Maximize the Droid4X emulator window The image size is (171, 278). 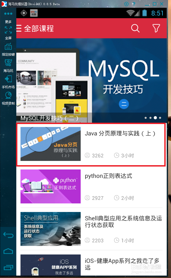coord(154,4)
